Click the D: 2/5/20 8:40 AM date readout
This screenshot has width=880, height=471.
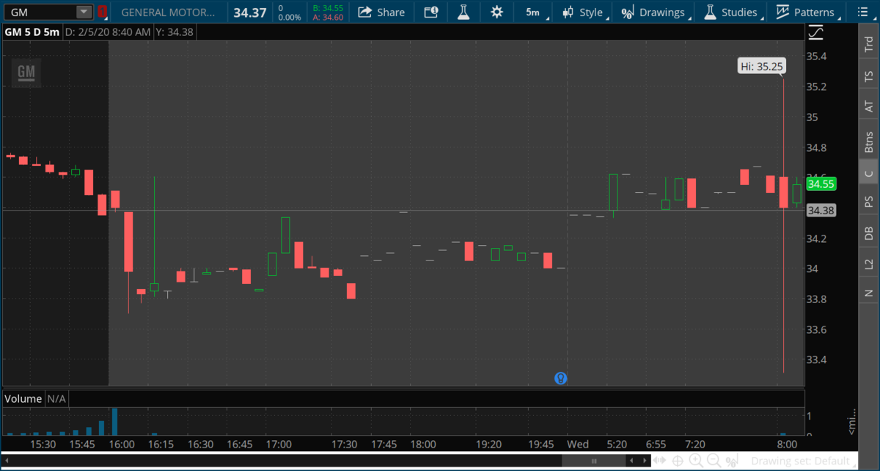(x=109, y=32)
